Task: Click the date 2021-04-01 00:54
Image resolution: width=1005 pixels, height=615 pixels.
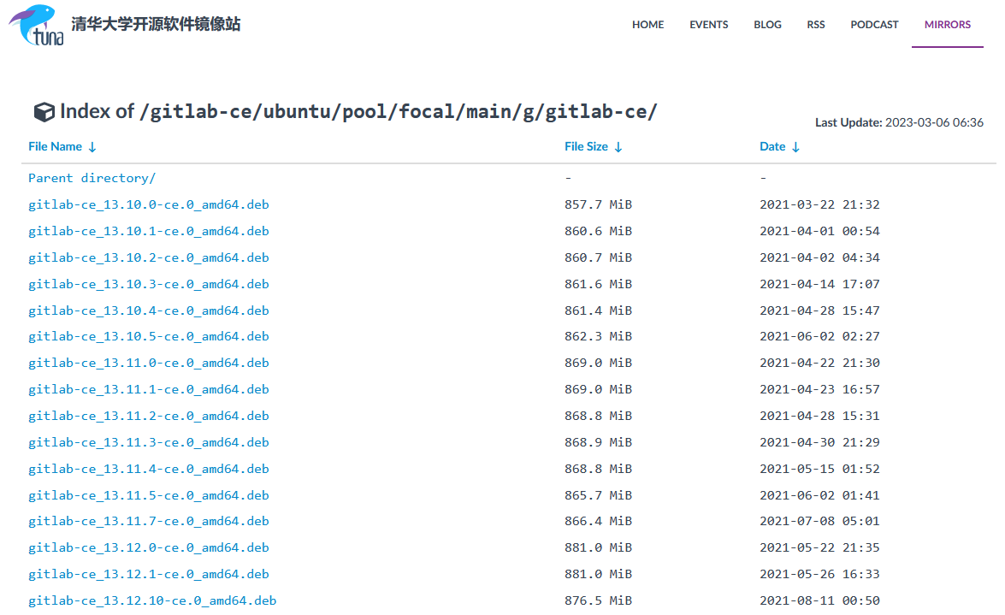Action: [819, 231]
